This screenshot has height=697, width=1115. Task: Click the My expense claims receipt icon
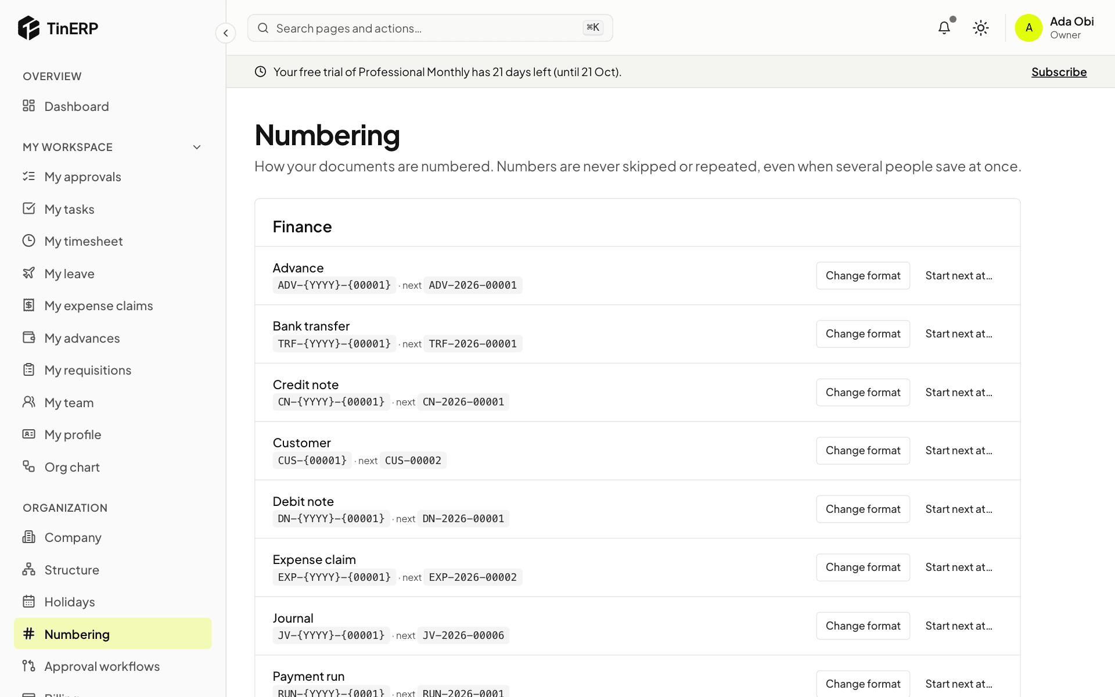click(28, 305)
